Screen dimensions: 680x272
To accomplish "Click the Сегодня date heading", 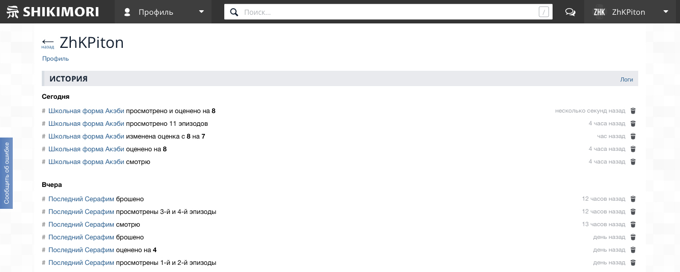I will point(56,96).
